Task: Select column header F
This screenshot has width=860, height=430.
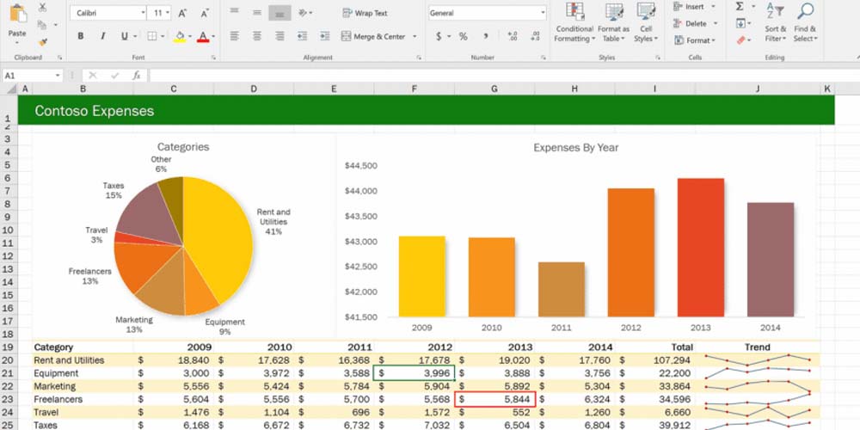Action: click(414, 89)
